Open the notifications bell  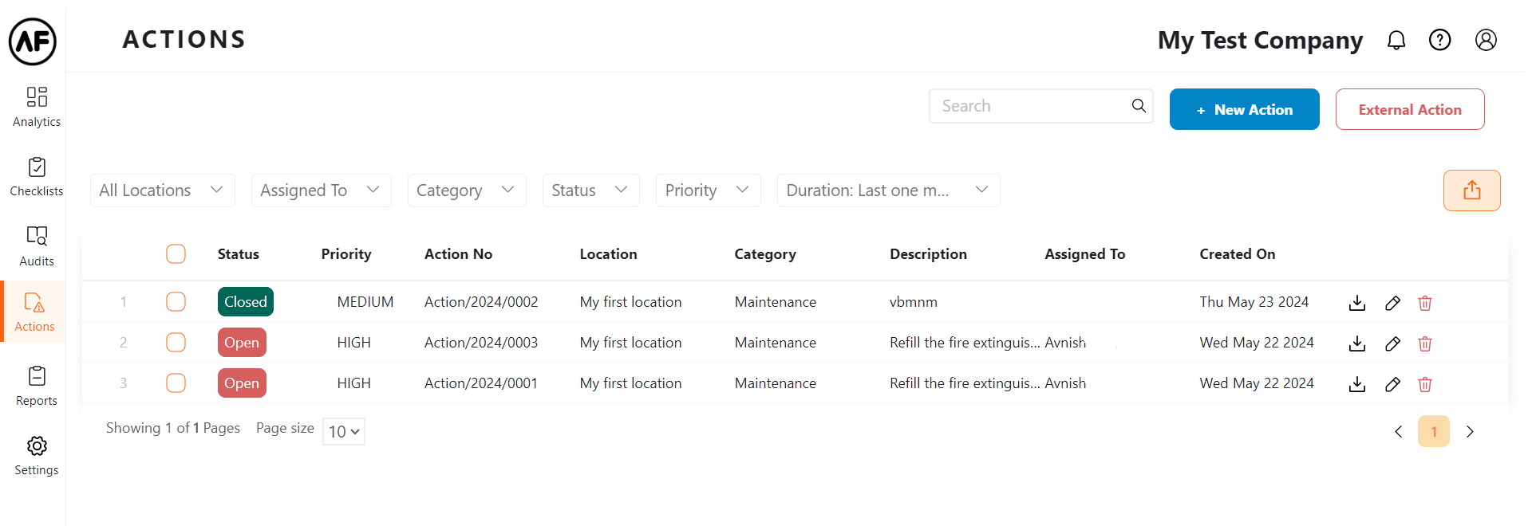(1396, 40)
